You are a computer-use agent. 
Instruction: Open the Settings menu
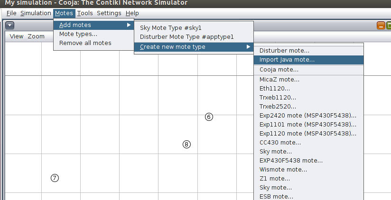(x=109, y=13)
